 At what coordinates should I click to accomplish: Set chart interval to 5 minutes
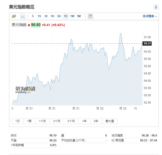33,16
